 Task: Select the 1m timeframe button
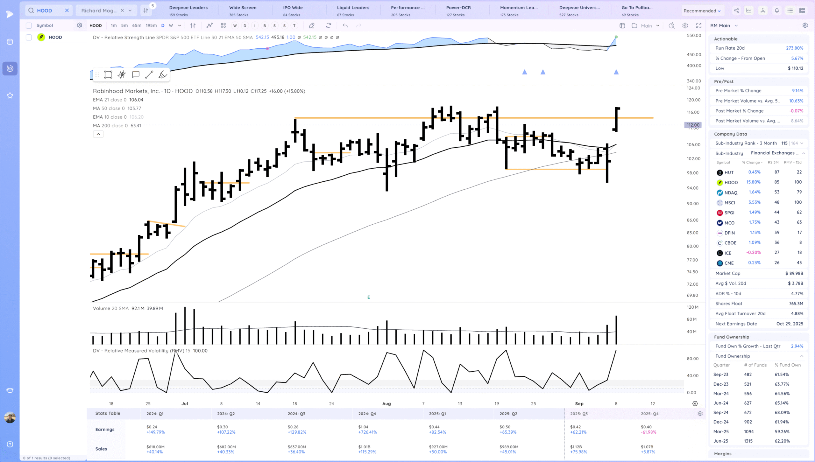click(x=114, y=25)
